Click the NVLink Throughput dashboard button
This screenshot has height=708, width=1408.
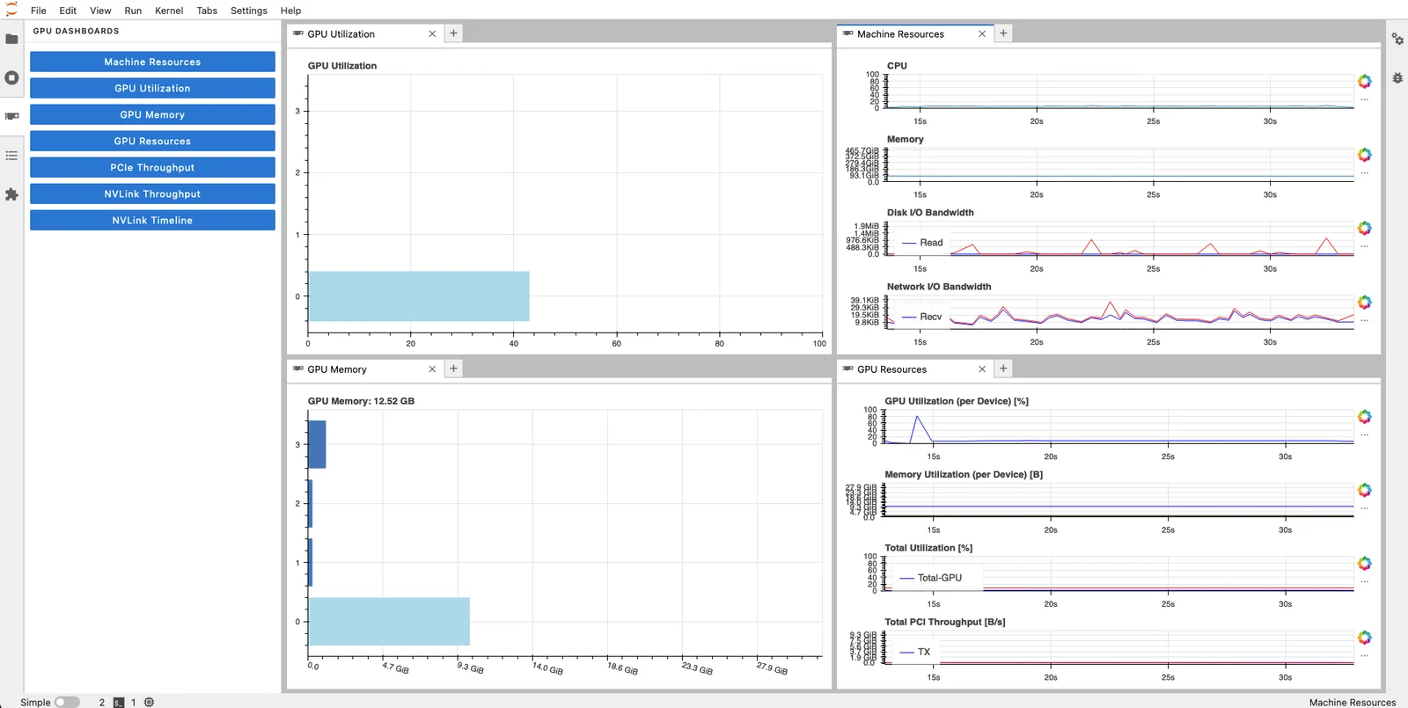152,193
